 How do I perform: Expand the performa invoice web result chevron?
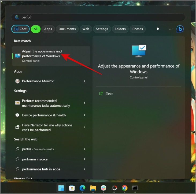[84, 159]
